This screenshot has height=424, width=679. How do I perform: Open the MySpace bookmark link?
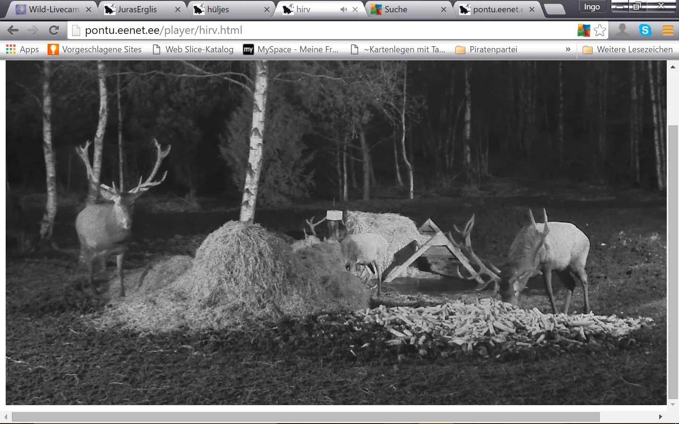(291, 49)
